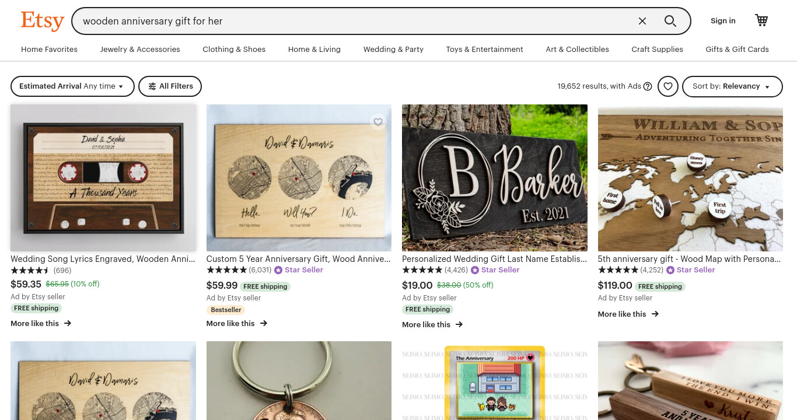Open All Filters panel

[x=170, y=86]
